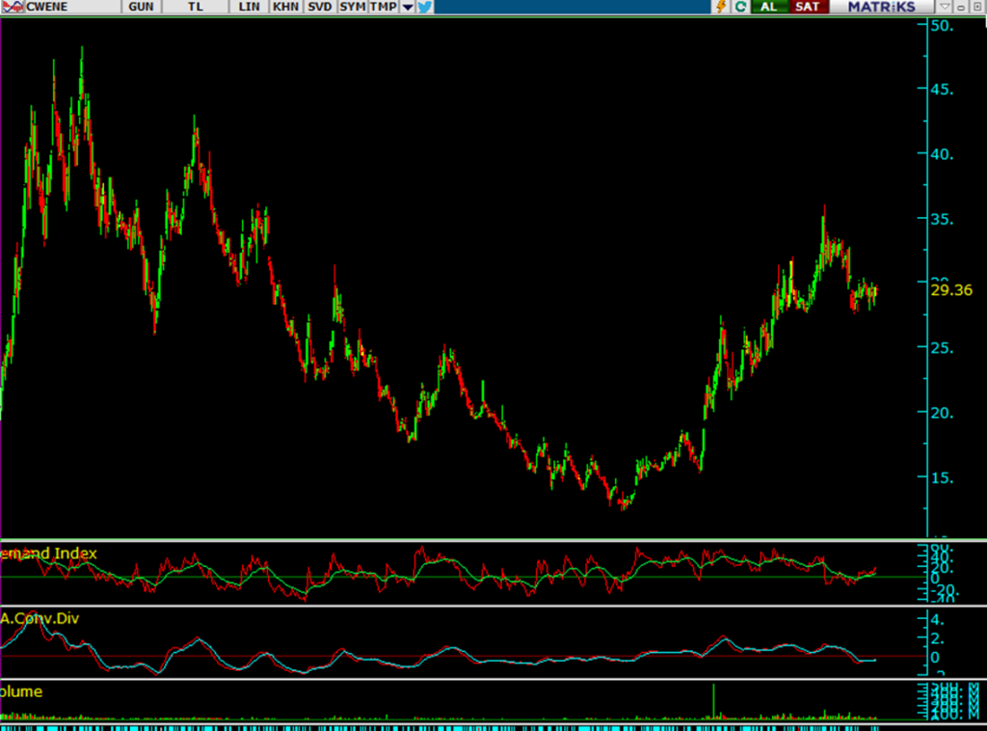Image resolution: width=987 pixels, height=731 pixels.
Task: Click the chart icon beside CWENE symbol
Action: point(12,7)
